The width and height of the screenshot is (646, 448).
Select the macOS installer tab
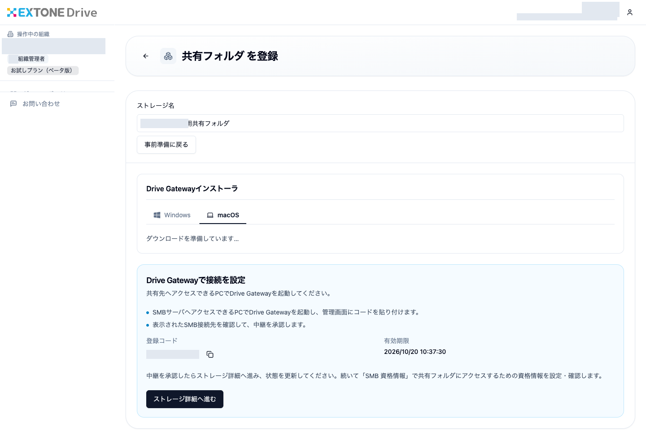coord(223,215)
